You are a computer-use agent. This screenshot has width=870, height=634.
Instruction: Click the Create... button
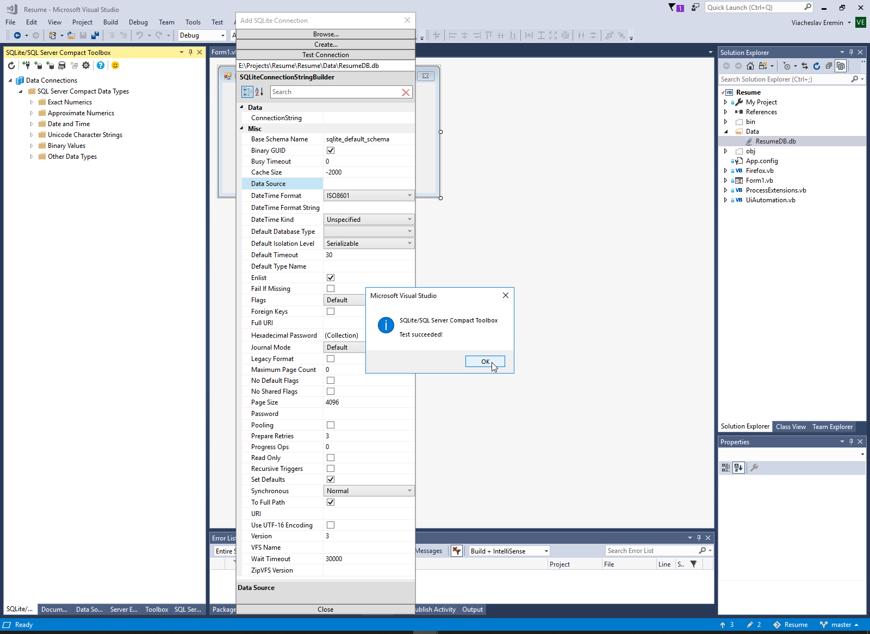tap(326, 45)
